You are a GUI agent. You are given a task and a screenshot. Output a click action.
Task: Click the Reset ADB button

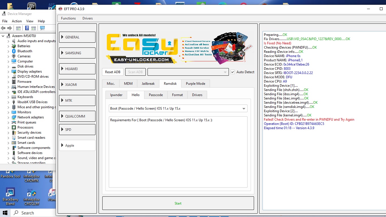(x=113, y=72)
